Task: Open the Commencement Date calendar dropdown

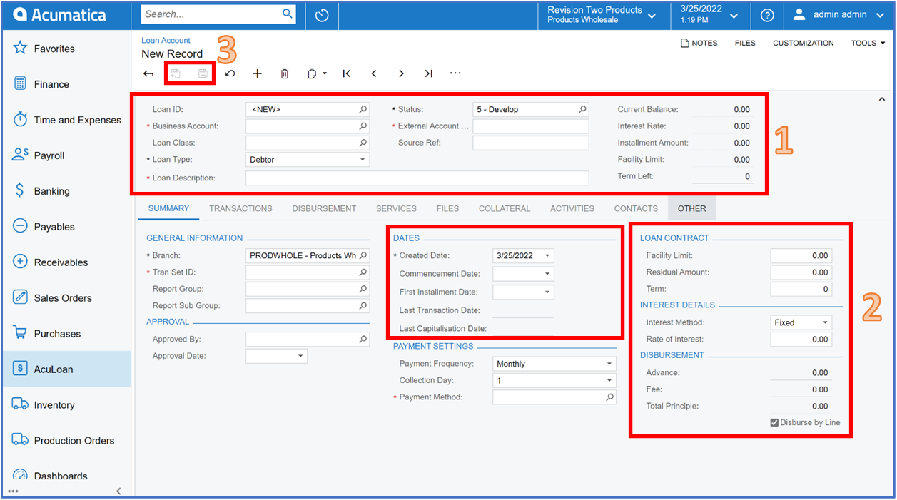Action: click(547, 274)
